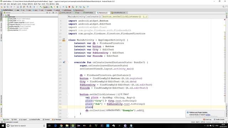Open the Terminal tool window button

click(x=46, y=119)
